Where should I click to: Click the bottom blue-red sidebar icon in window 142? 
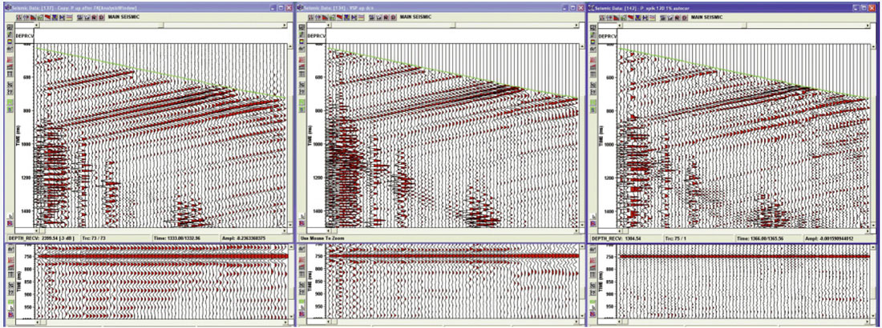coord(593,223)
